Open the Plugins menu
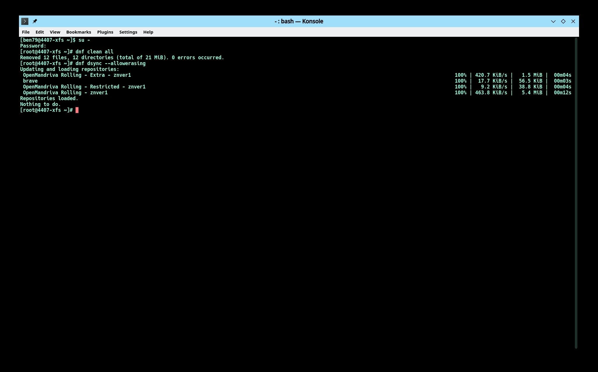This screenshot has height=372, width=598. 105,32
